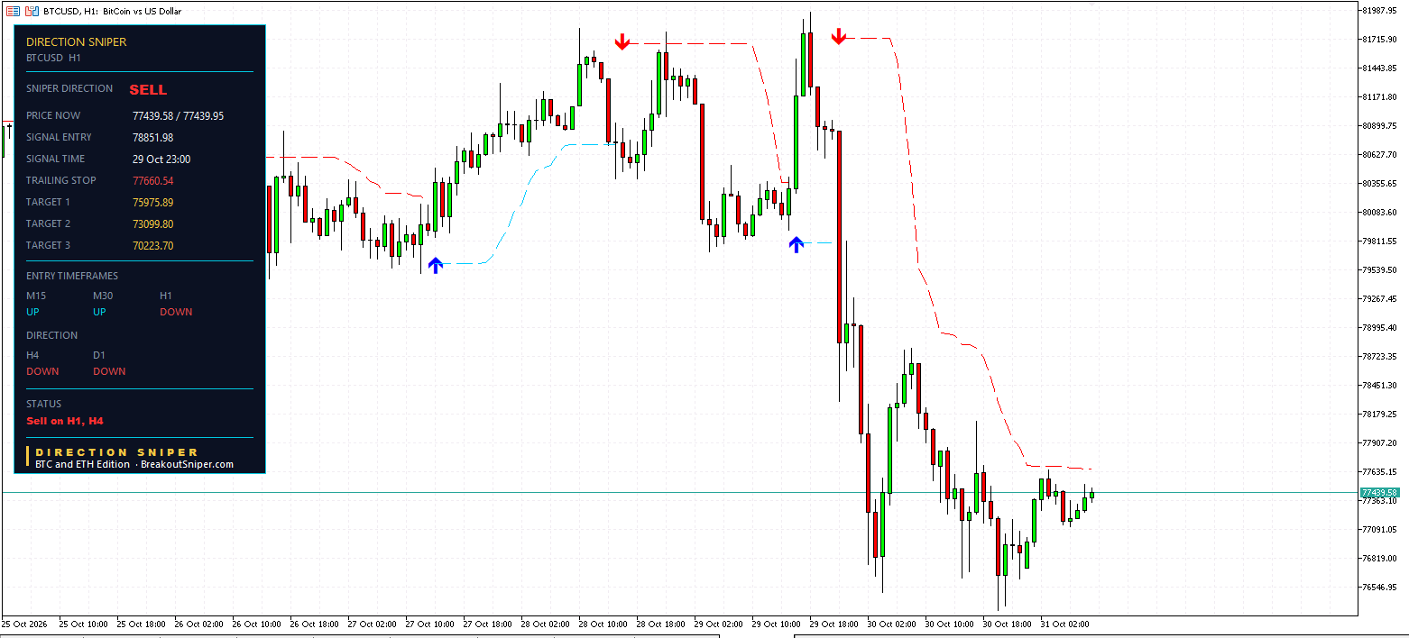Select the red sell arrow near 29 Oct 18:00
The height and width of the screenshot is (638, 1409).
839,36
